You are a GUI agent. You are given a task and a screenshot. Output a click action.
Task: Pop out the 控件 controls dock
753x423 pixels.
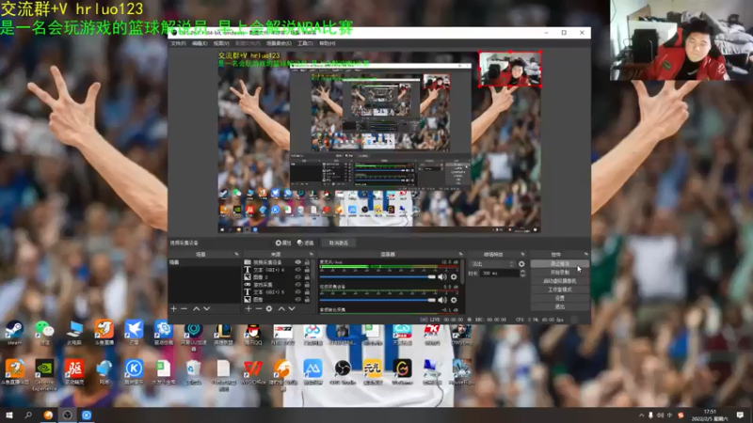coord(585,254)
